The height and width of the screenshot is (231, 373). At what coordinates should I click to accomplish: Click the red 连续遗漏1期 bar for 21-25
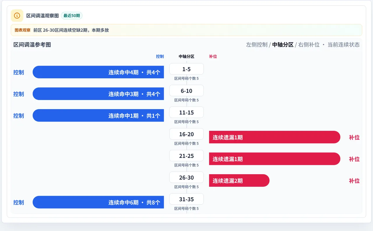(x=275, y=159)
